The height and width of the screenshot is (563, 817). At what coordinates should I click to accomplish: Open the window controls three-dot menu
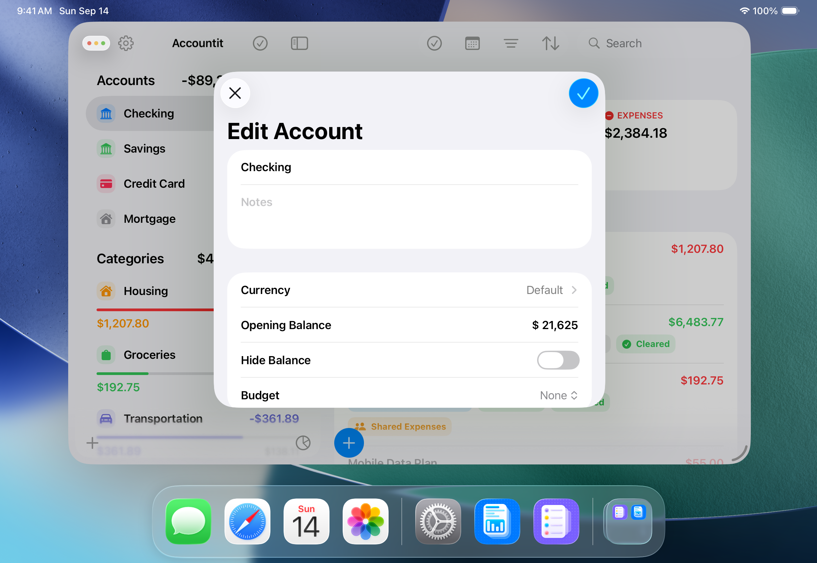click(96, 44)
